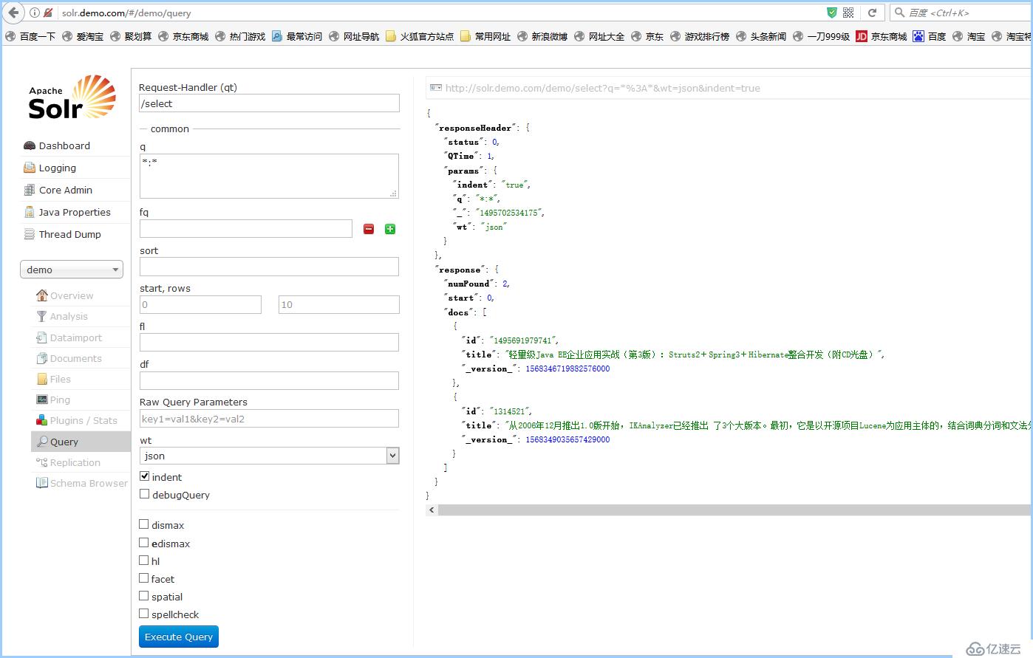Click the JD 京东商城 bookmark icon
The image size is (1033, 658).
pyautogui.click(x=862, y=36)
